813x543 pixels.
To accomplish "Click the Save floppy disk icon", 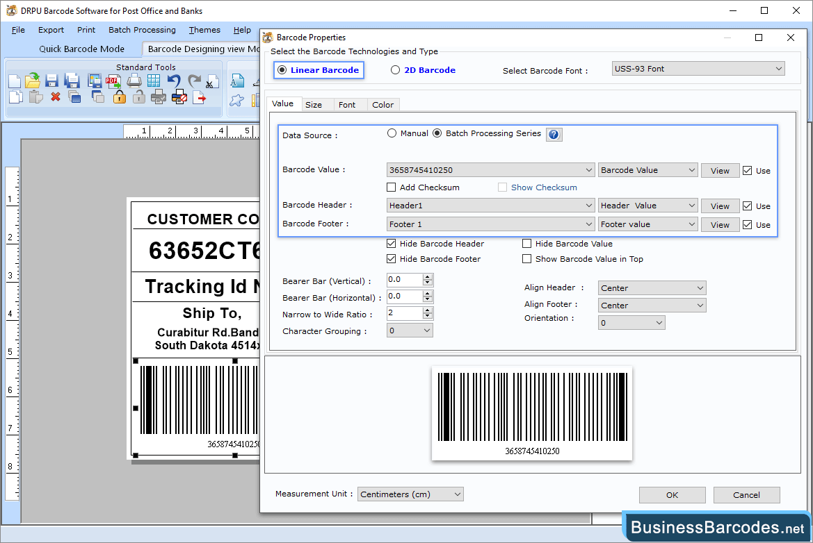I will [51, 81].
